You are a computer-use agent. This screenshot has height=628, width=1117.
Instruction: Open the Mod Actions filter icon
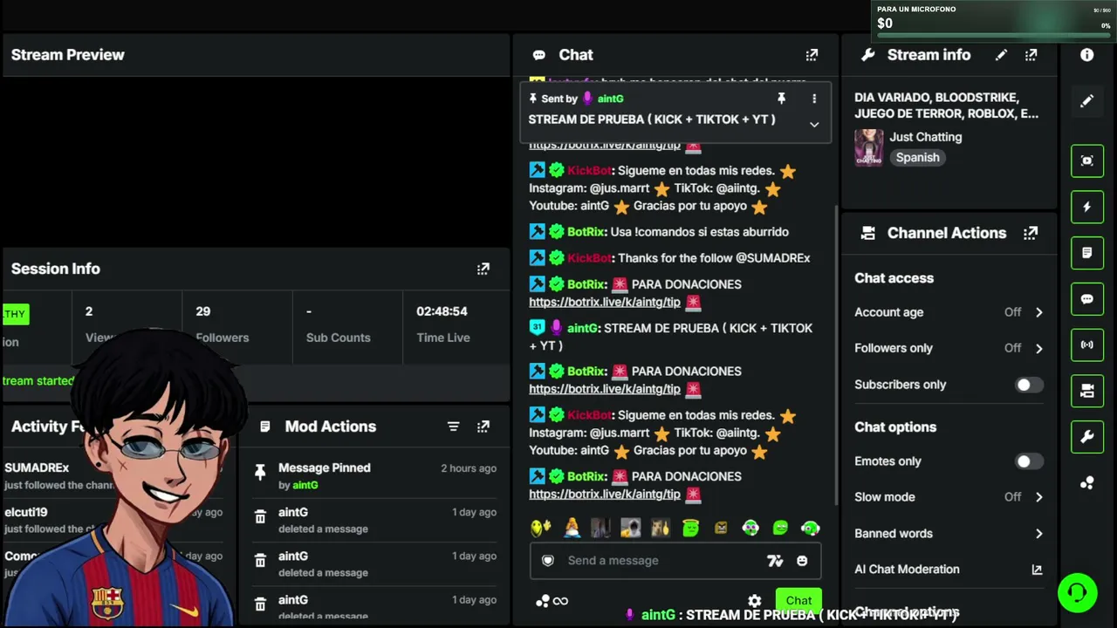click(453, 427)
